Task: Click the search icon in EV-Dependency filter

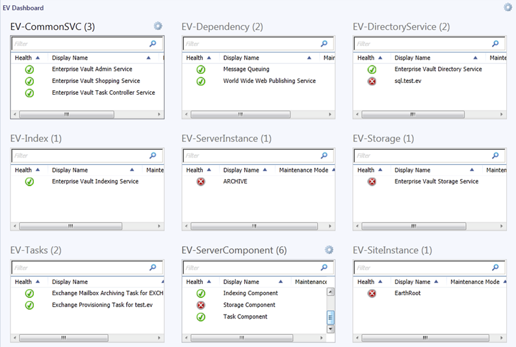Action: pos(324,43)
